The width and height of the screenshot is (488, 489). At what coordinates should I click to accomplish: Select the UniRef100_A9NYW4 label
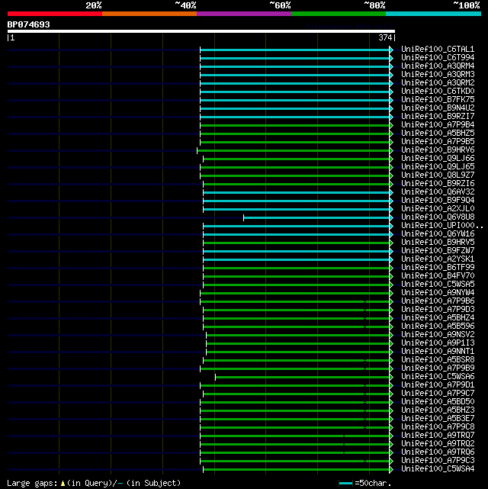pos(438,292)
